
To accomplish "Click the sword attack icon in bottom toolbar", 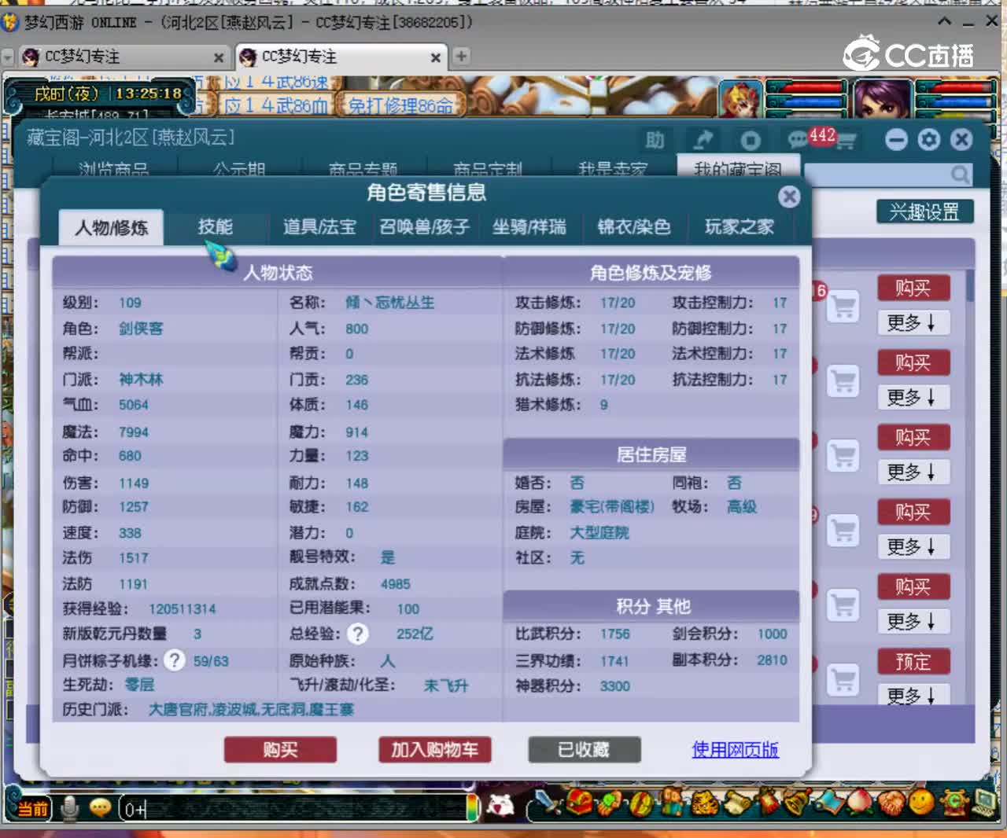I will pos(548,803).
